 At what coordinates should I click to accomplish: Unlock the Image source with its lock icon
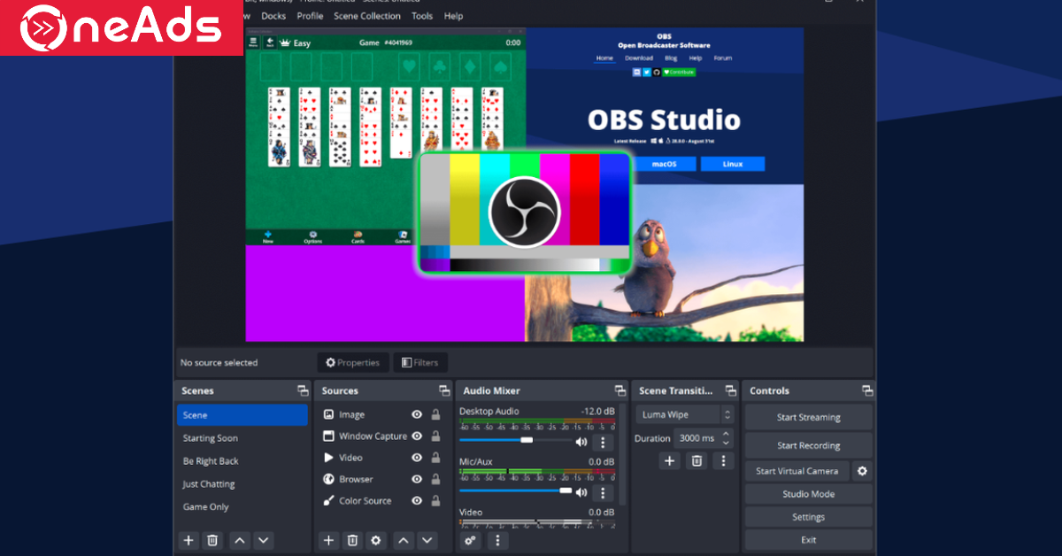coord(435,414)
